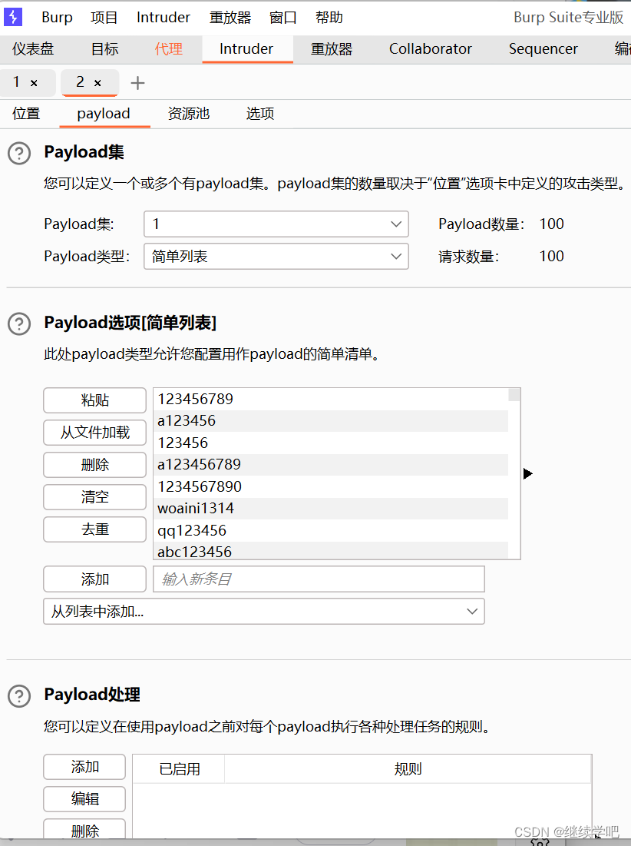Select payload entry a123456
Viewport: 631px width, 846px height.
click(x=331, y=421)
